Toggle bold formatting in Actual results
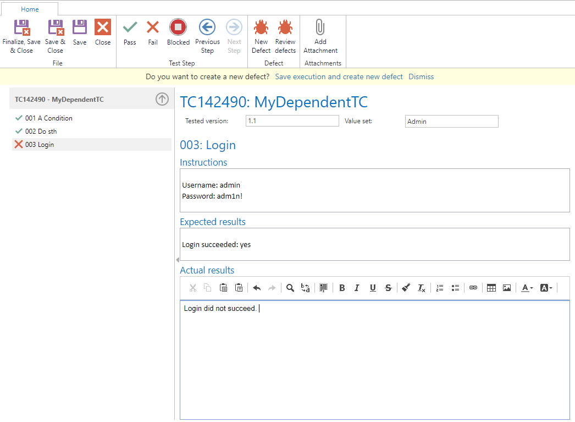 tap(342, 288)
